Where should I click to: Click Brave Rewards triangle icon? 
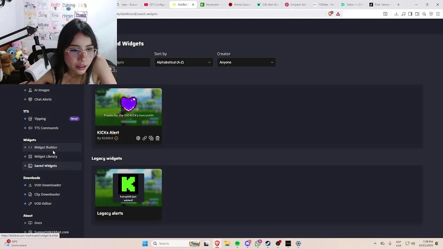(x=338, y=14)
